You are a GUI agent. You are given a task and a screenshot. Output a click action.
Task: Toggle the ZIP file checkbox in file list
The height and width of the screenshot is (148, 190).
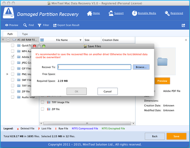tap(43, 109)
